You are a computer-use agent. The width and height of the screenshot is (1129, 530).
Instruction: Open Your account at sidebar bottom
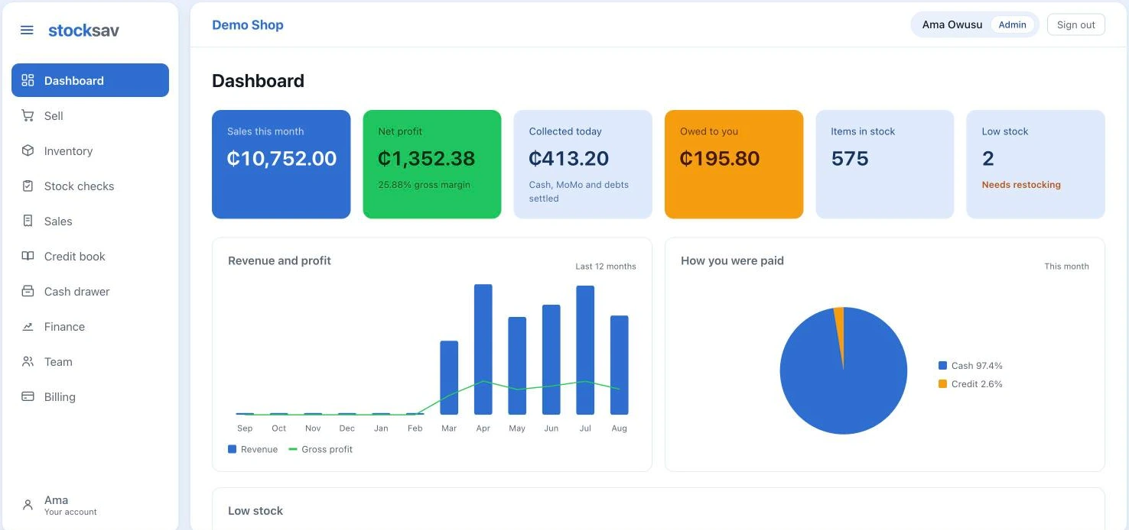click(x=70, y=512)
